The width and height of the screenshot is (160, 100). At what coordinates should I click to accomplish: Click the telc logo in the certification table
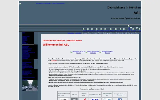pos(74,99)
